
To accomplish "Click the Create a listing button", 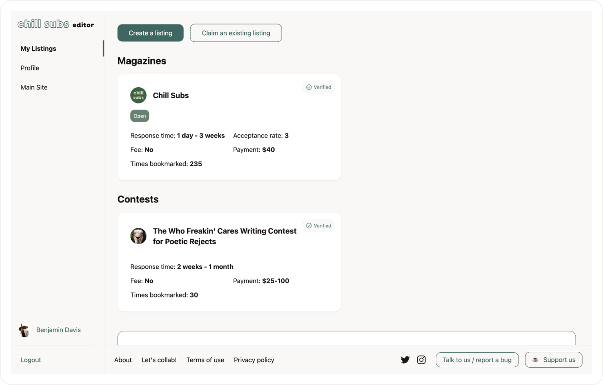I will click(x=150, y=33).
